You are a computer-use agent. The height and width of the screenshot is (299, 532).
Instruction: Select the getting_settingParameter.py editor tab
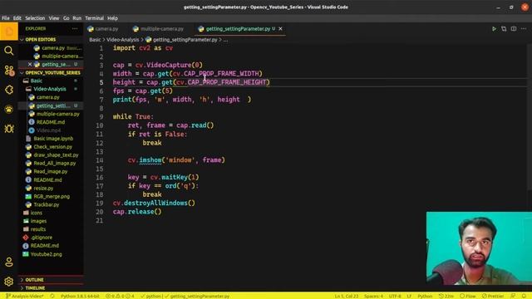click(x=239, y=29)
